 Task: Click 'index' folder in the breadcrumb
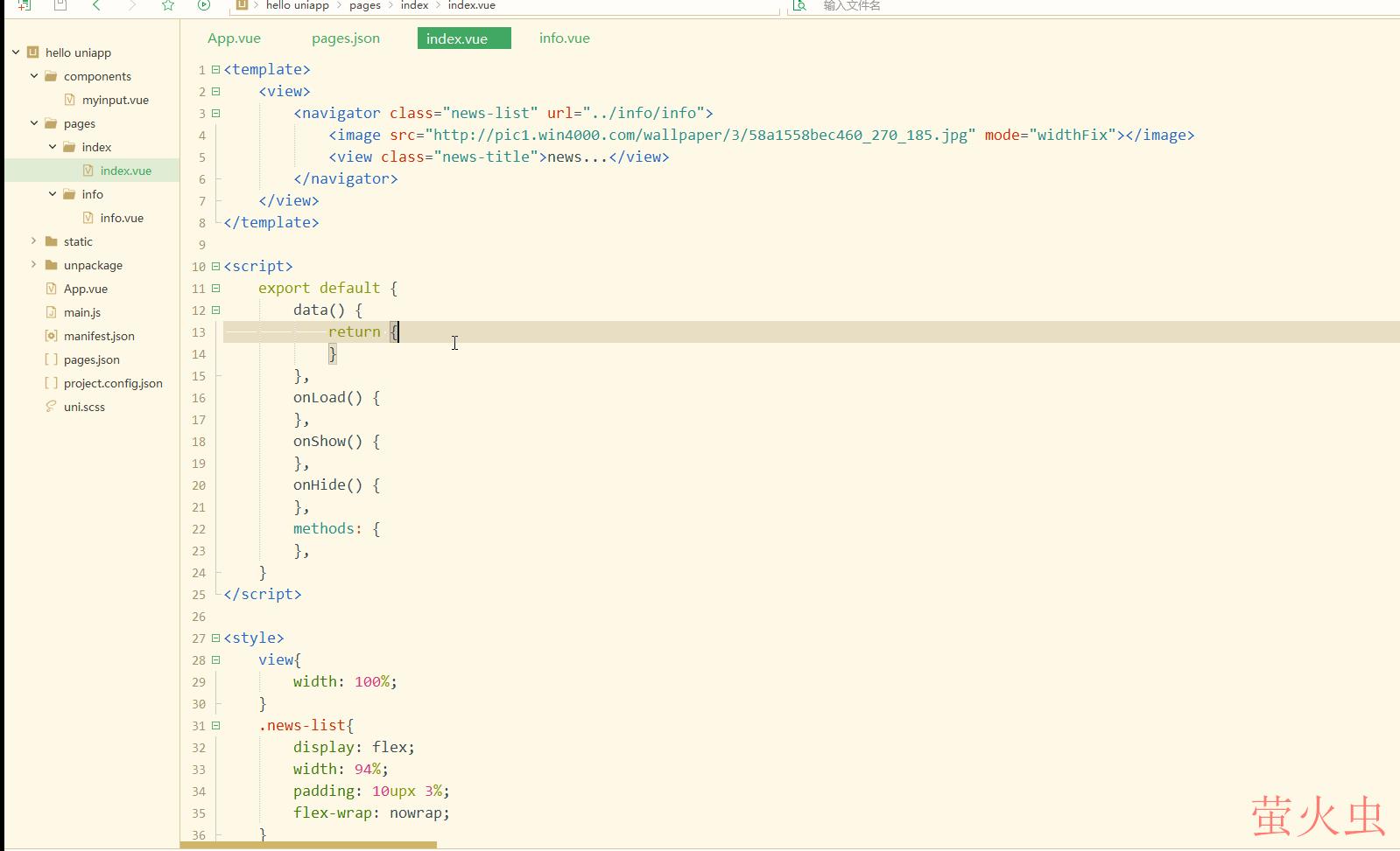(x=414, y=5)
